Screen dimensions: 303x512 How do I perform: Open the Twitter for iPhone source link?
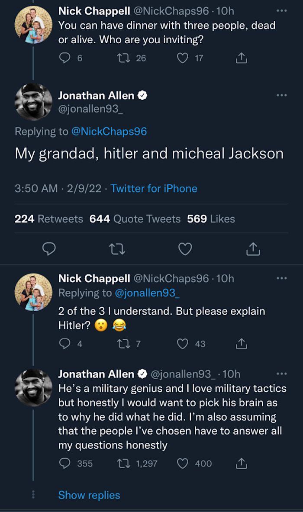(x=154, y=189)
